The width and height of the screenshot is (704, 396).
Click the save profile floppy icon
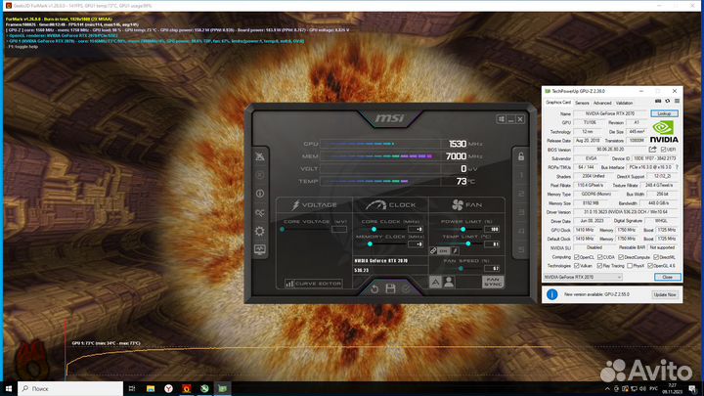point(390,288)
